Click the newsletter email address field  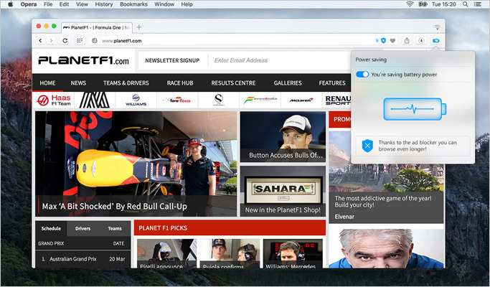click(280, 60)
